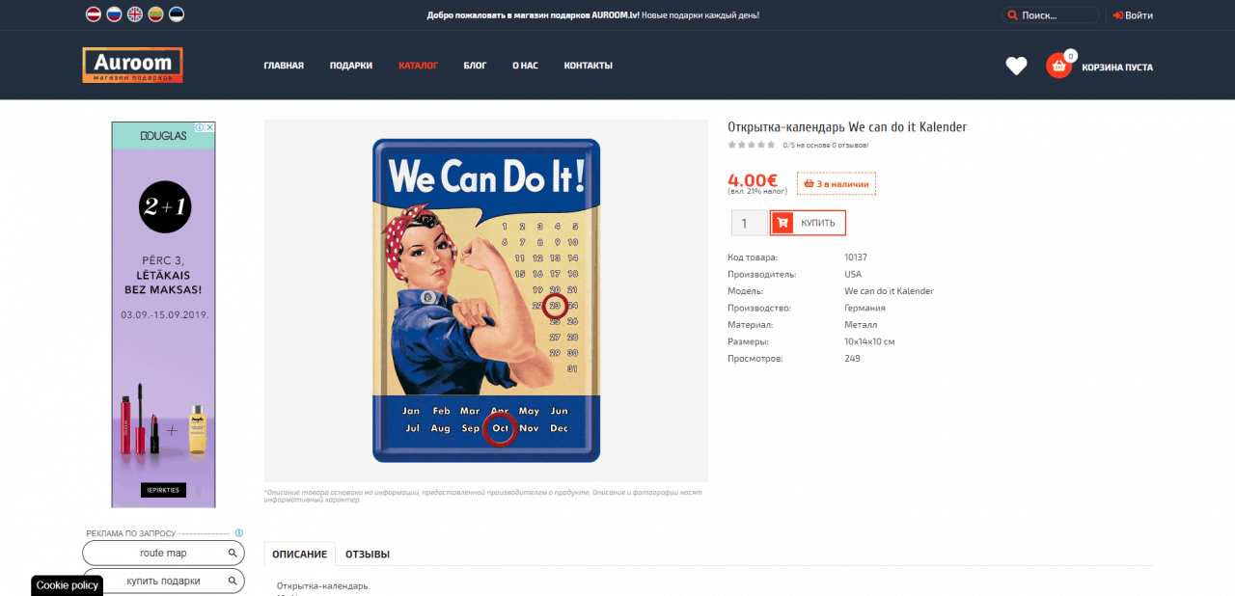This screenshot has height=596, width=1235.
Task: Switch language via the Latvian flag
Action: pyautogui.click(x=94, y=14)
